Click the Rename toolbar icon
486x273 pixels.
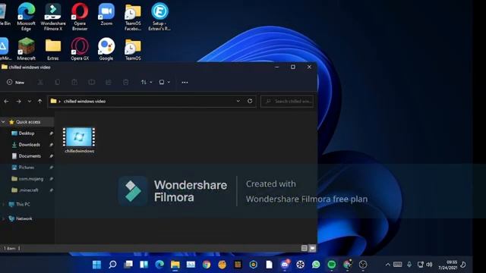[91, 83]
